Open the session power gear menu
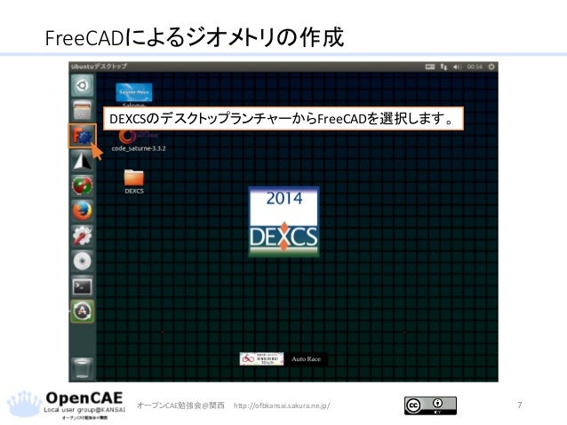This screenshot has height=425, width=567. (x=491, y=67)
